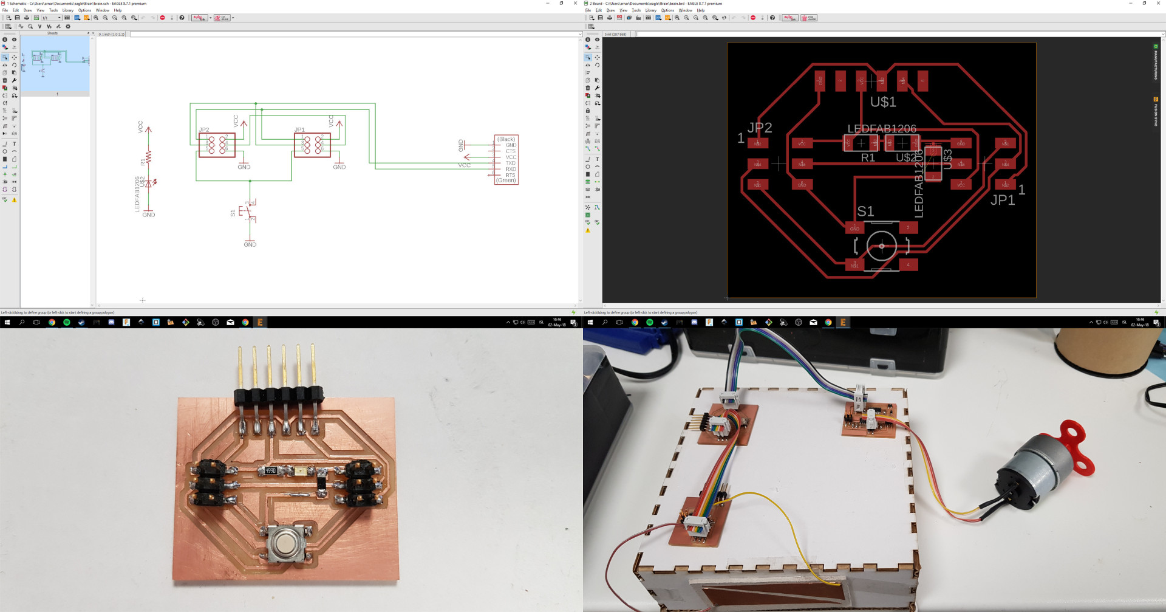Open Library menu in Schematic window

point(67,10)
